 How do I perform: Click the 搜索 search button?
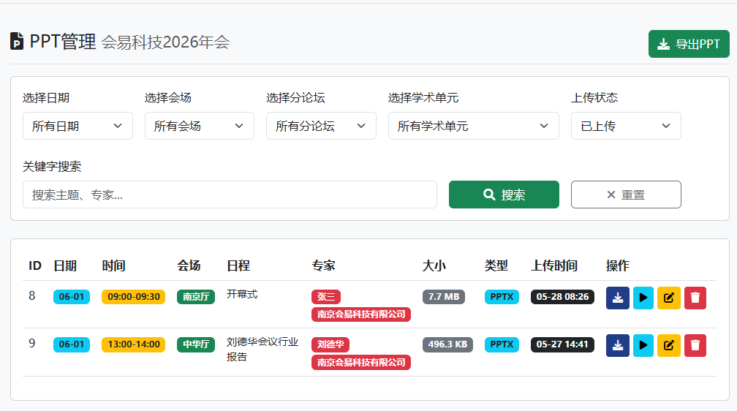[504, 195]
